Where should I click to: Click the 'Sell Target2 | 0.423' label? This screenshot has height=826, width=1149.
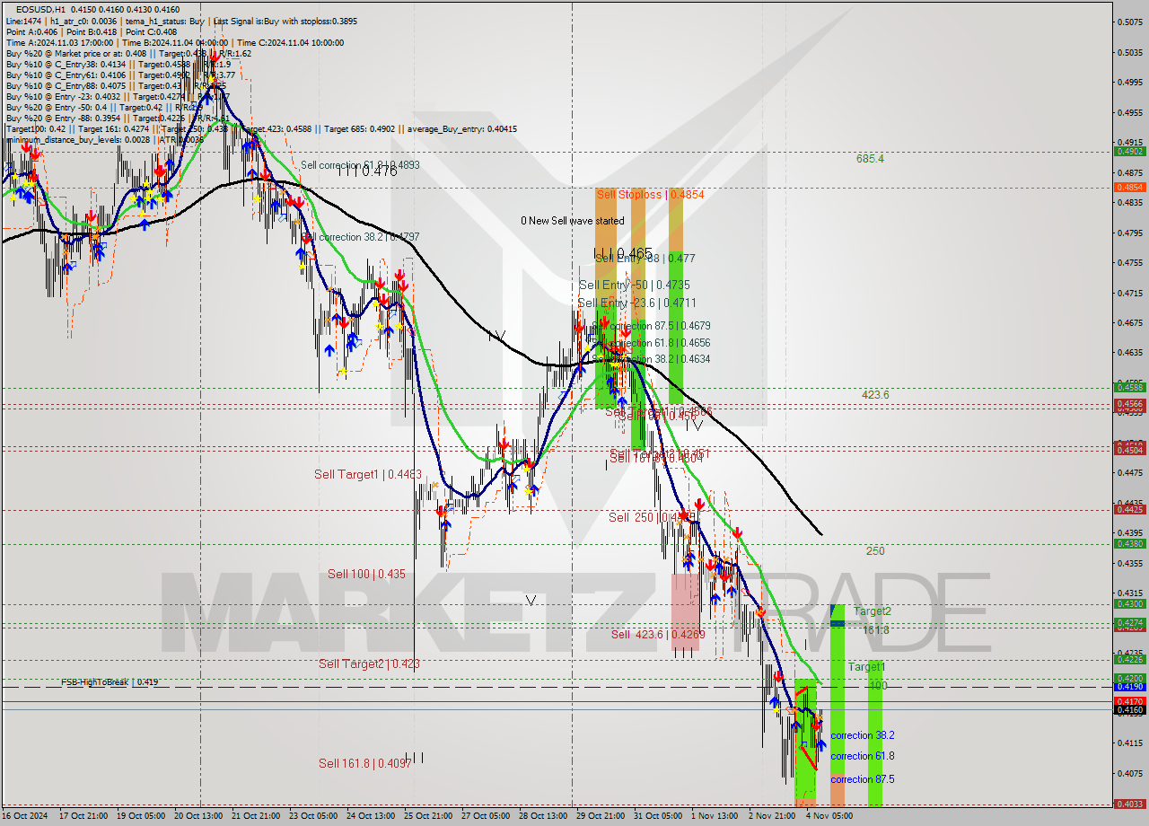369,663
